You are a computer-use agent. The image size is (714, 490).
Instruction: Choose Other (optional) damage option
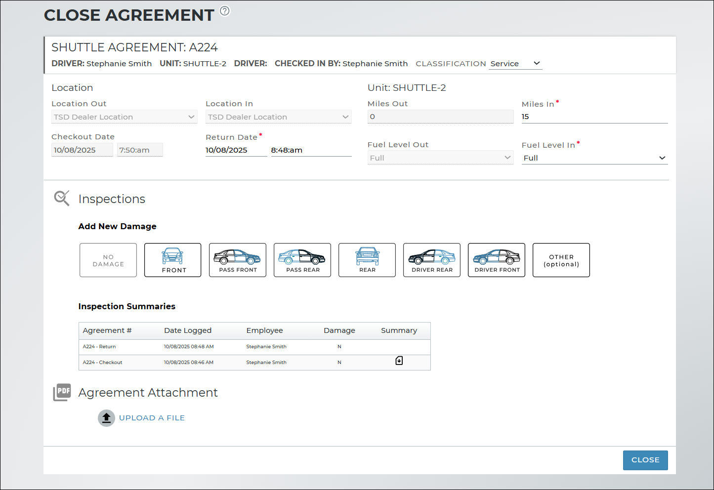(561, 260)
